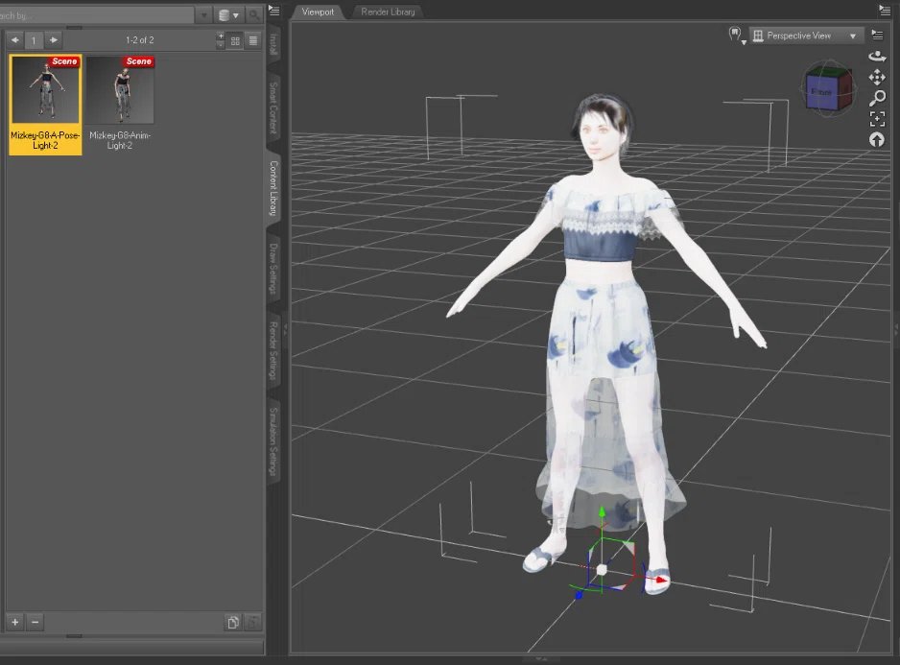Select Mizkey-G8-A-Pose-Light-2 scene thumbnail
Image resolution: width=900 pixels, height=665 pixels.
45,105
